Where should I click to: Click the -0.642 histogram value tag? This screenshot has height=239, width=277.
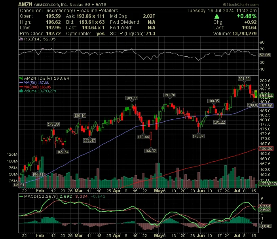pyautogui.click(x=265, y=226)
